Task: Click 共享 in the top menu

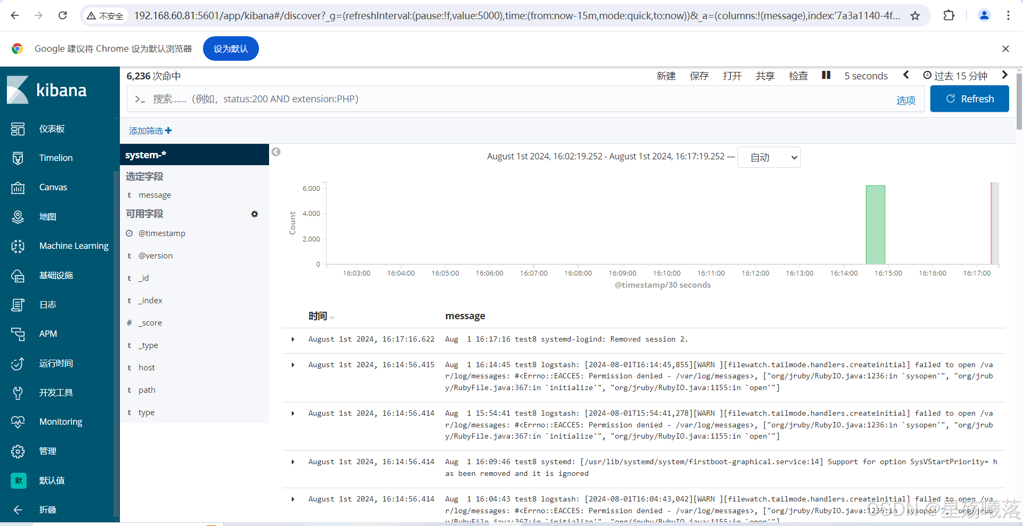Action: pyautogui.click(x=765, y=76)
